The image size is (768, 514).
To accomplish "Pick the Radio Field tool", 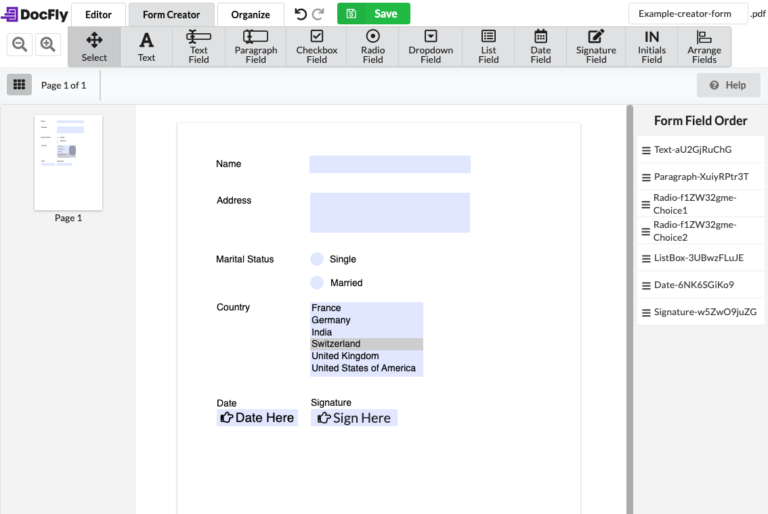I will click(x=372, y=46).
